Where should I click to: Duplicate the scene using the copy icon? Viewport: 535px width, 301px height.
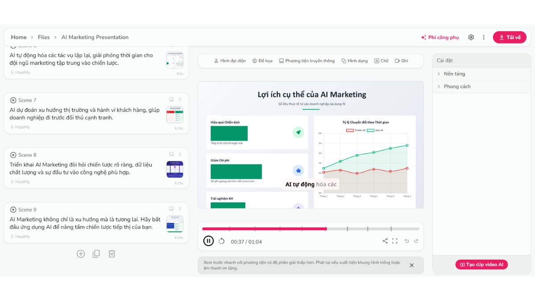pos(96,254)
